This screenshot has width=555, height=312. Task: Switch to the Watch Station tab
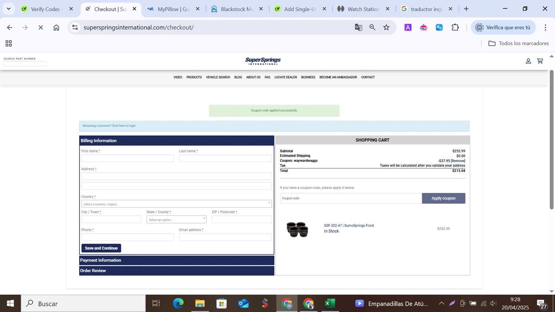click(363, 9)
